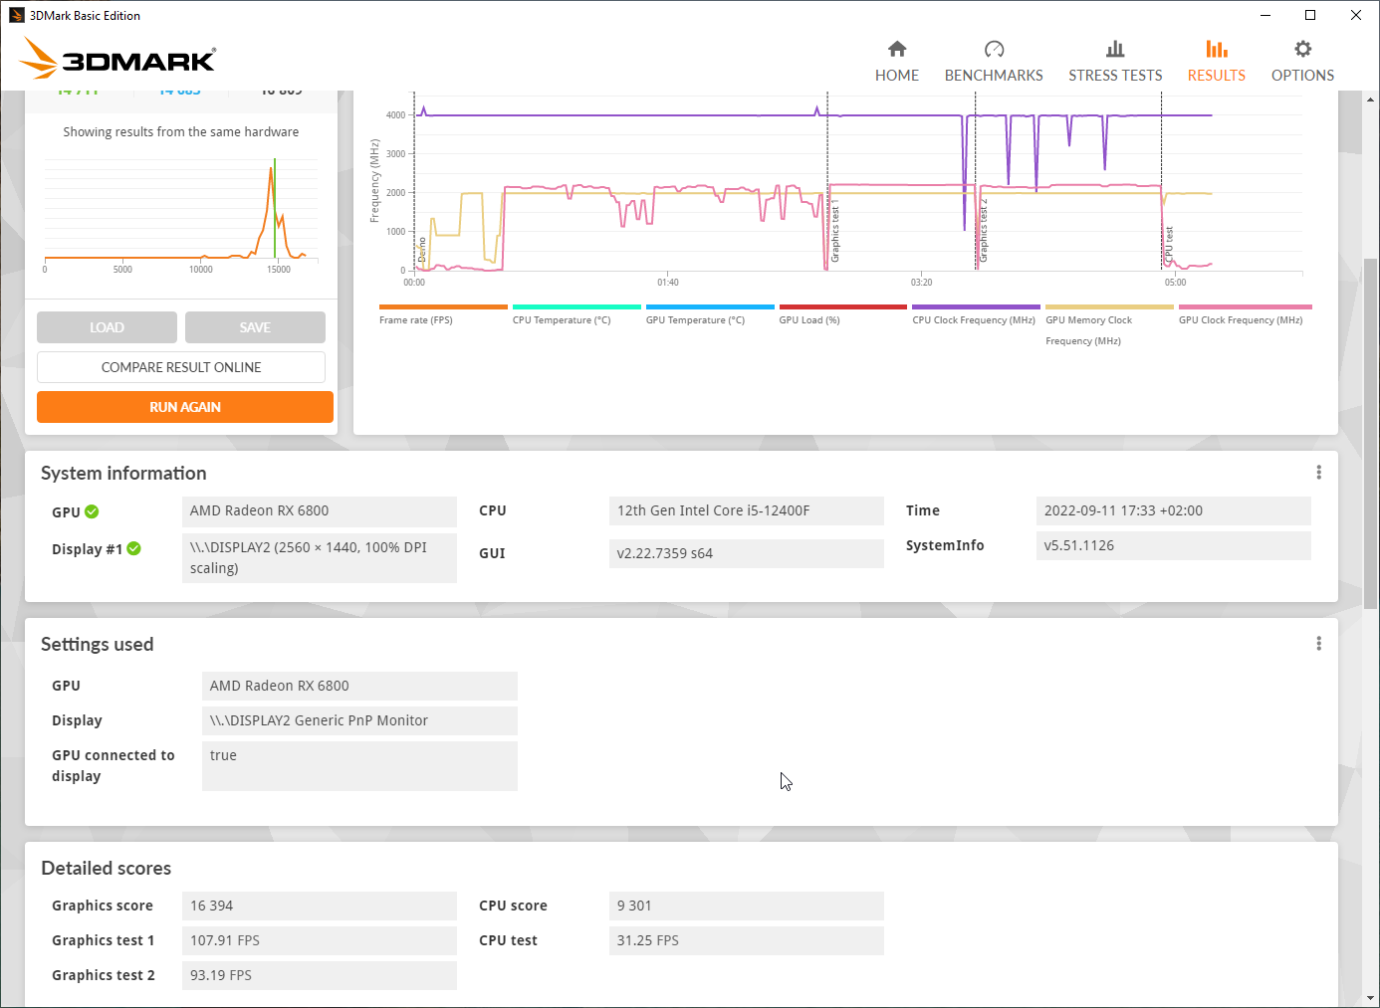This screenshot has width=1380, height=1008.
Task: Select the GUI version v2.22.7359 s64
Action: (747, 553)
